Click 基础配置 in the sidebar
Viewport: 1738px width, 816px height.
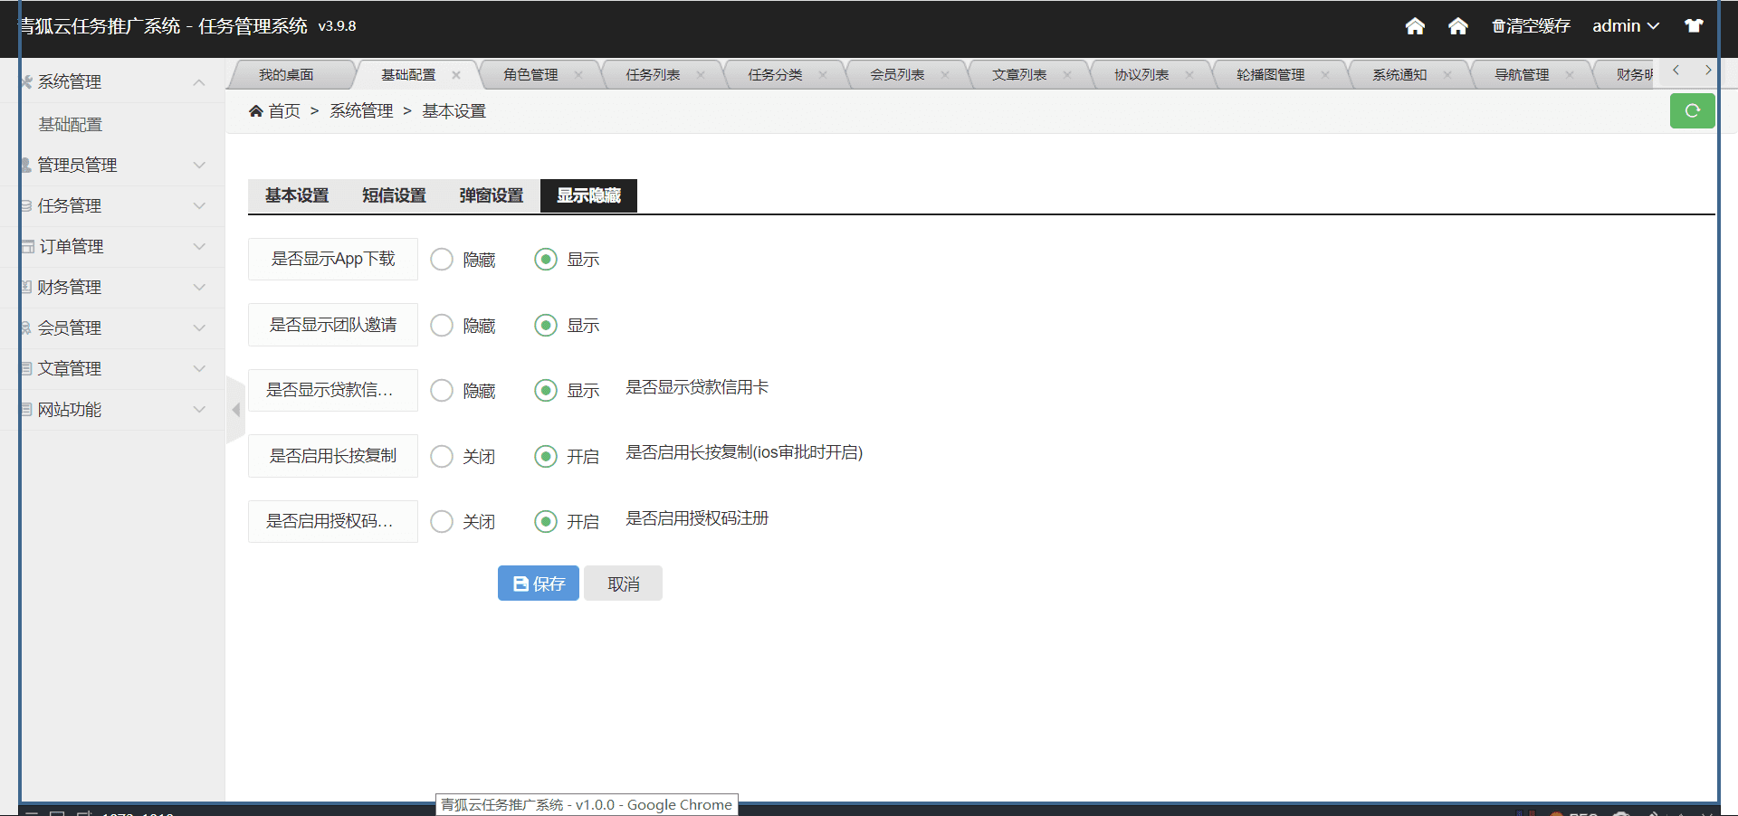71,125
